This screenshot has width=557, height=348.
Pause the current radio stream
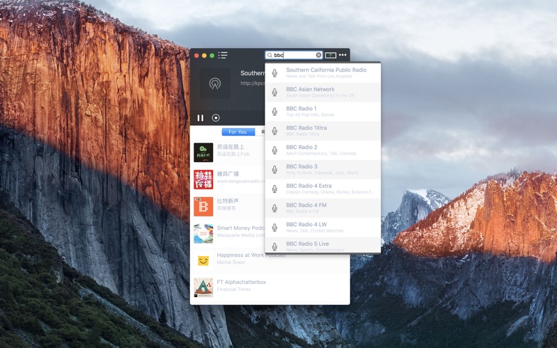201,118
